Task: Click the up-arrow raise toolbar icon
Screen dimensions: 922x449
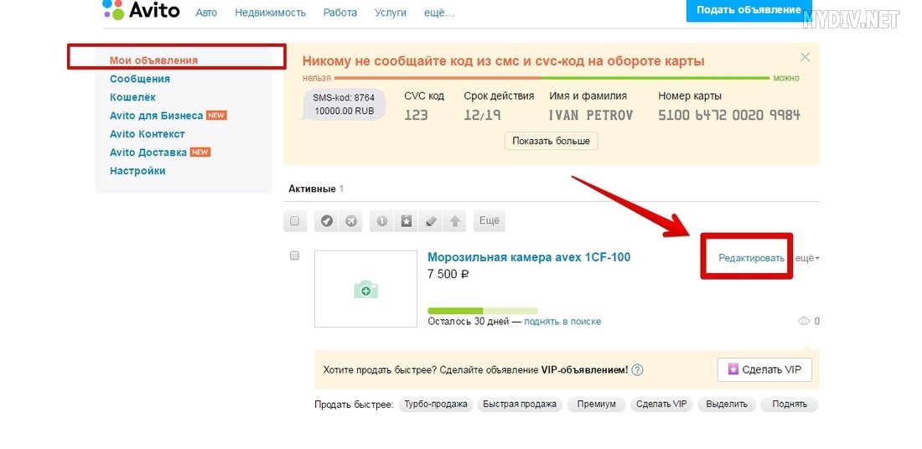Action: [454, 221]
